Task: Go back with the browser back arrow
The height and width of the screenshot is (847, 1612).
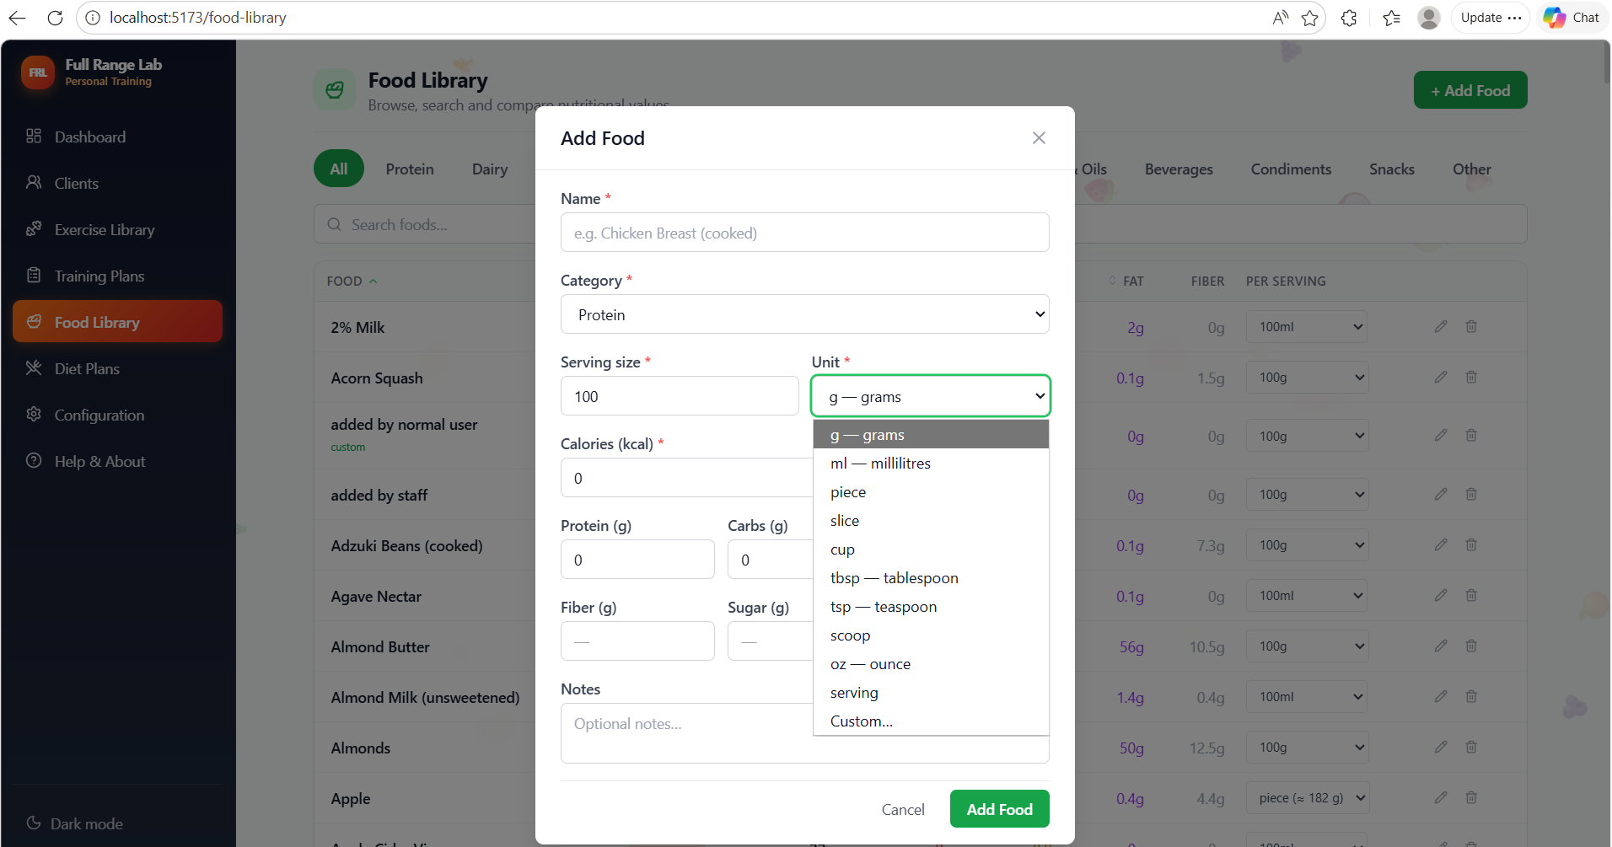Action: click(17, 18)
